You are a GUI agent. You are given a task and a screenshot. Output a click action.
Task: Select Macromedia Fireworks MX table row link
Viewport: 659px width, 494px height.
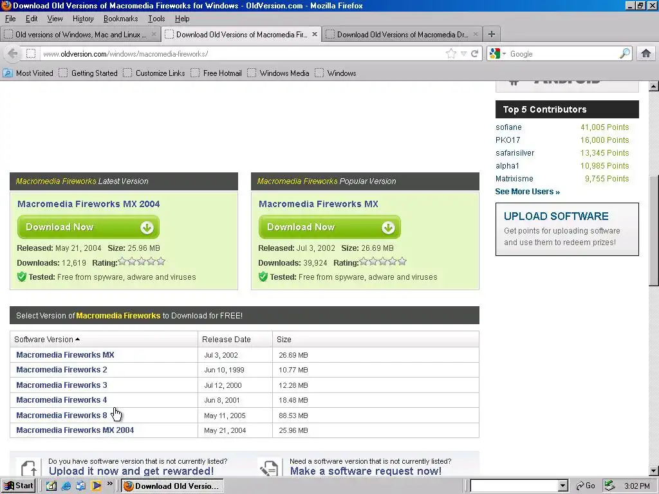coord(65,355)
